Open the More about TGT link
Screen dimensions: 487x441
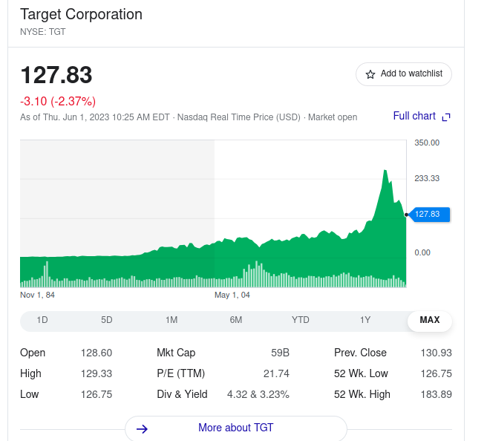click(x=236, y=428)
